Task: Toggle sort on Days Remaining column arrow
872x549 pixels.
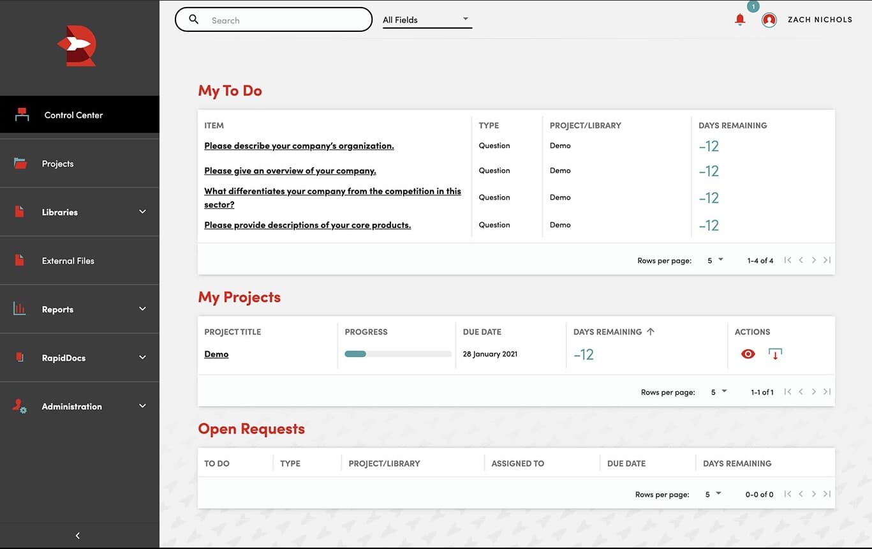Action: pos(651,332)
